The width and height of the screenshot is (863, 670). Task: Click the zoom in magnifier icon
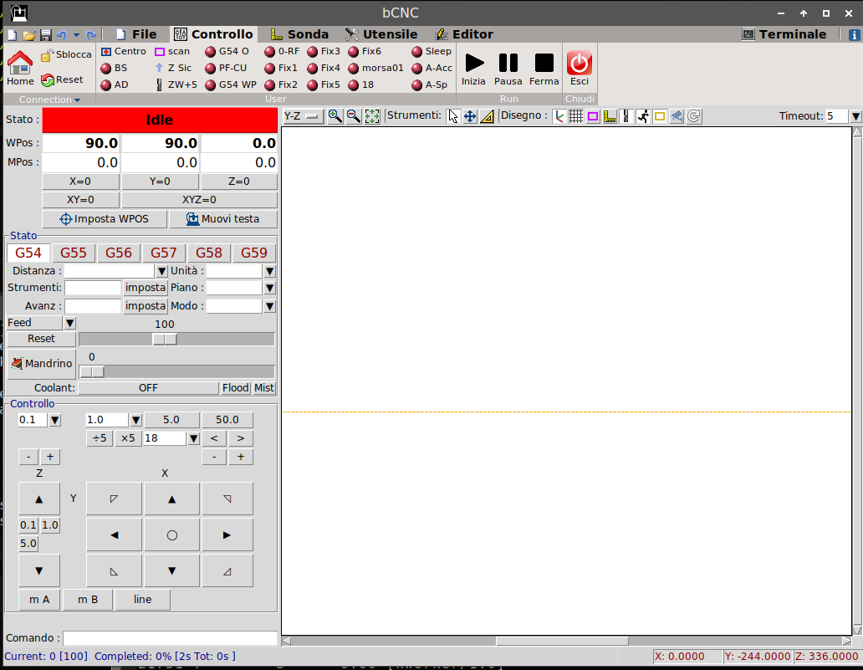[334, 116]
